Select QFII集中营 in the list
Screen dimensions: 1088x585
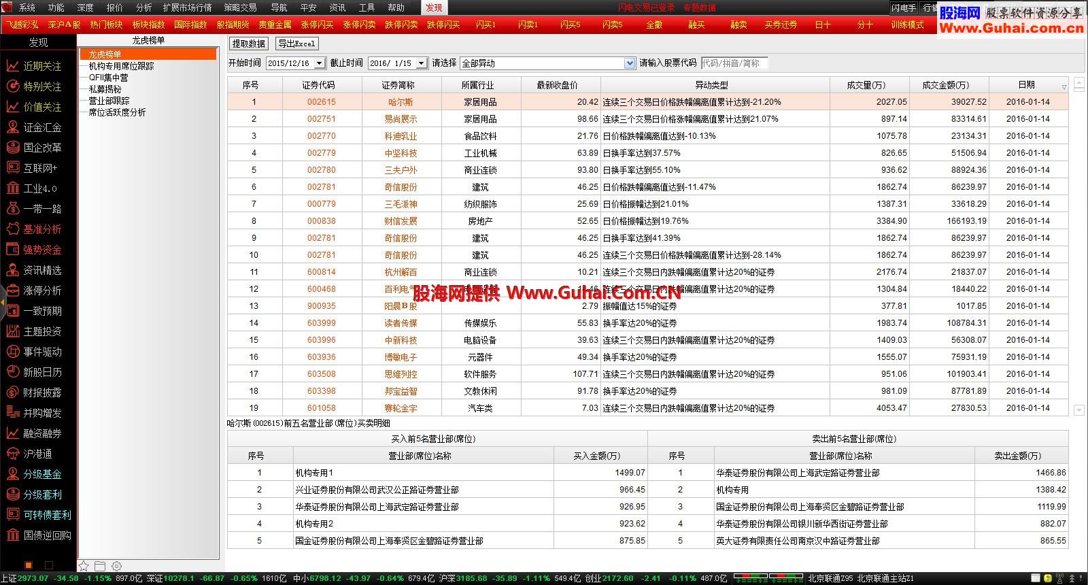coord(108,78)
